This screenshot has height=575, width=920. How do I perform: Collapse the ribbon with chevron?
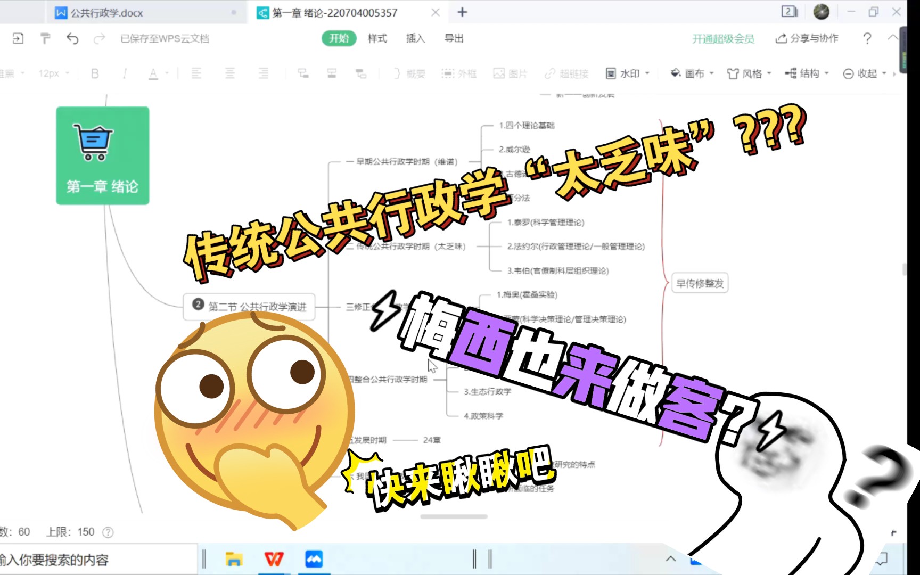click(893, 37)
